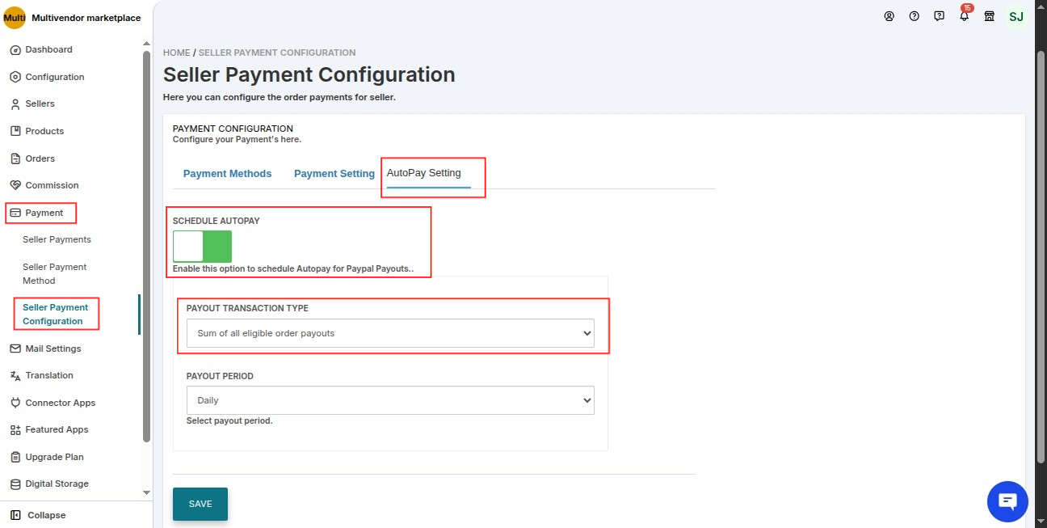Open the store front icon
The height and width of the screenshot is (528, 1047).
click(x=989, y=16)
